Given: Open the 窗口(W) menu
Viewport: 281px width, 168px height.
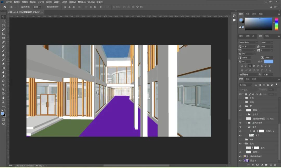Looking at the screenshot, I should (x=91, y=2).
